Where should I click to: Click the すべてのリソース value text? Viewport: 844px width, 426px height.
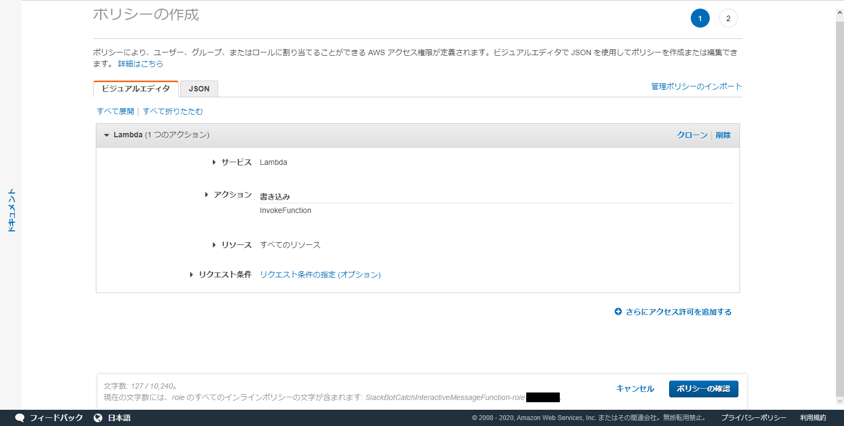pos(290,245)
